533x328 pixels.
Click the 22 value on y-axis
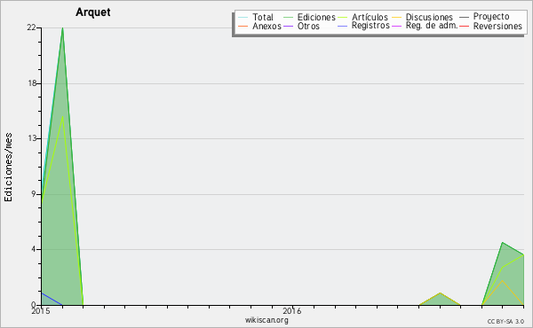point(31,27)
